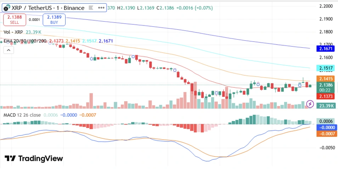This screenshot has height=169, width=338.
Task: Open the XRP / TetherUS symbol title
Action: pyautogui.click(x=47, y=8)
